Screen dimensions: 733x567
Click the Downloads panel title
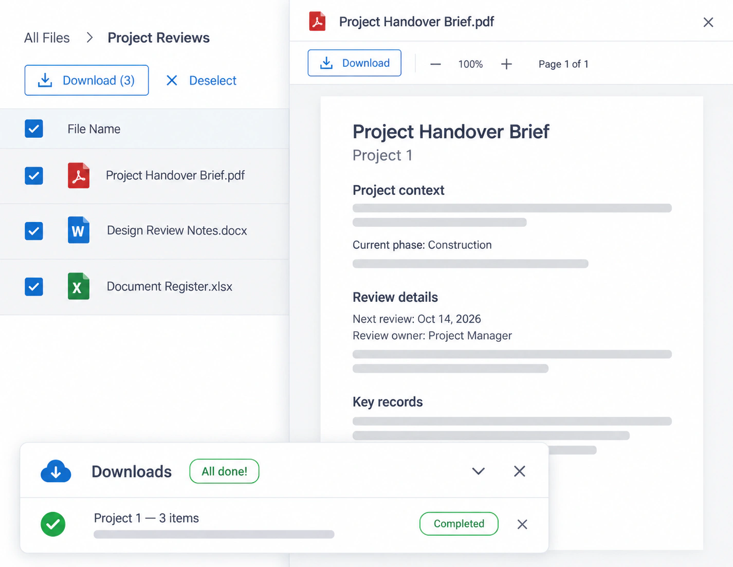(132, 471)
